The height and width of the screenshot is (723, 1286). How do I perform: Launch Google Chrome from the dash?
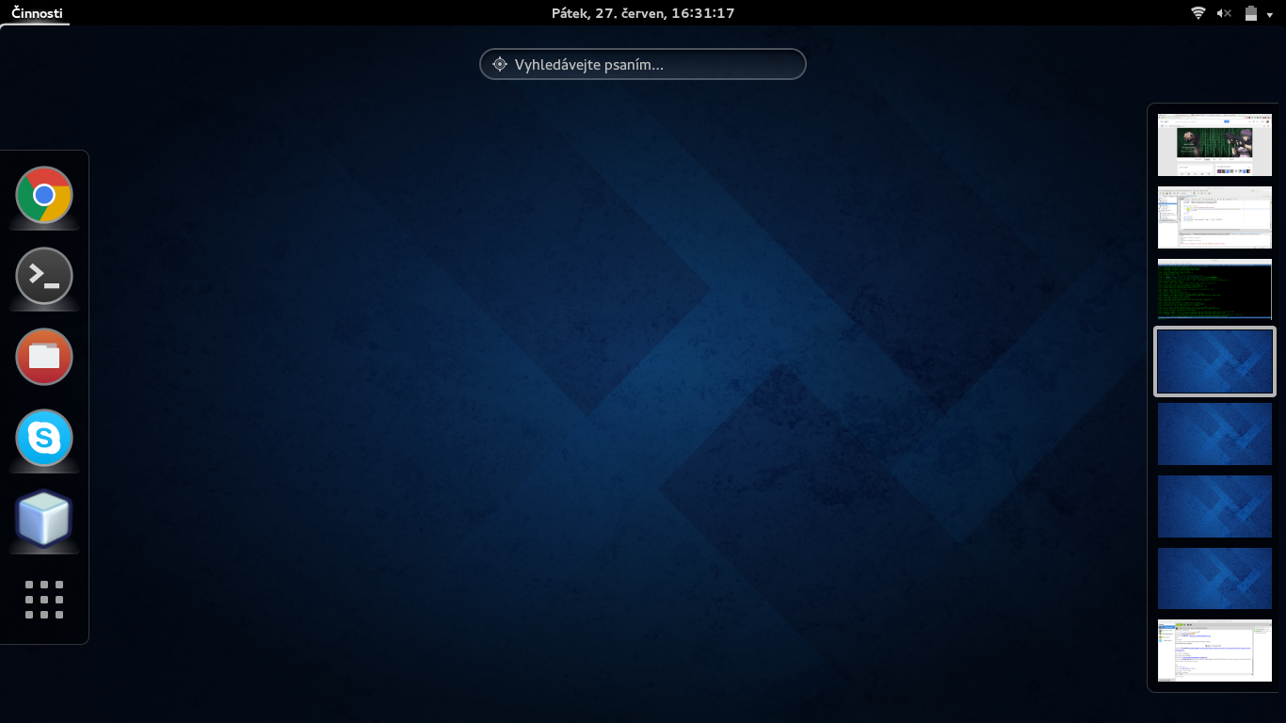click(x=44, y=195)
